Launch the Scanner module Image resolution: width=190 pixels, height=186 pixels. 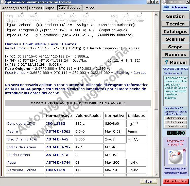point(175,39)
